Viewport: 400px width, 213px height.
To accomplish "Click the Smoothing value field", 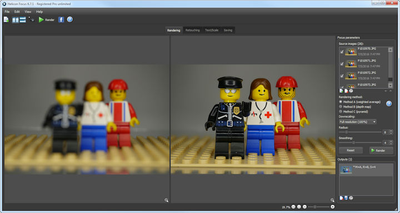I will [386, 143].
